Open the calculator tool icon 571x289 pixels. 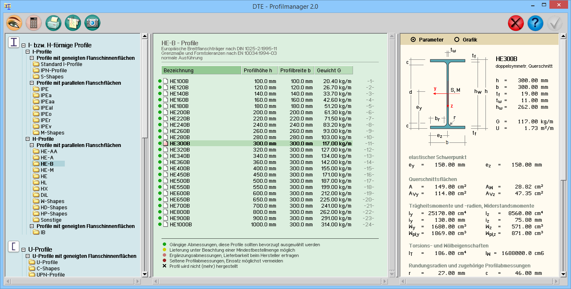point(34,23)
